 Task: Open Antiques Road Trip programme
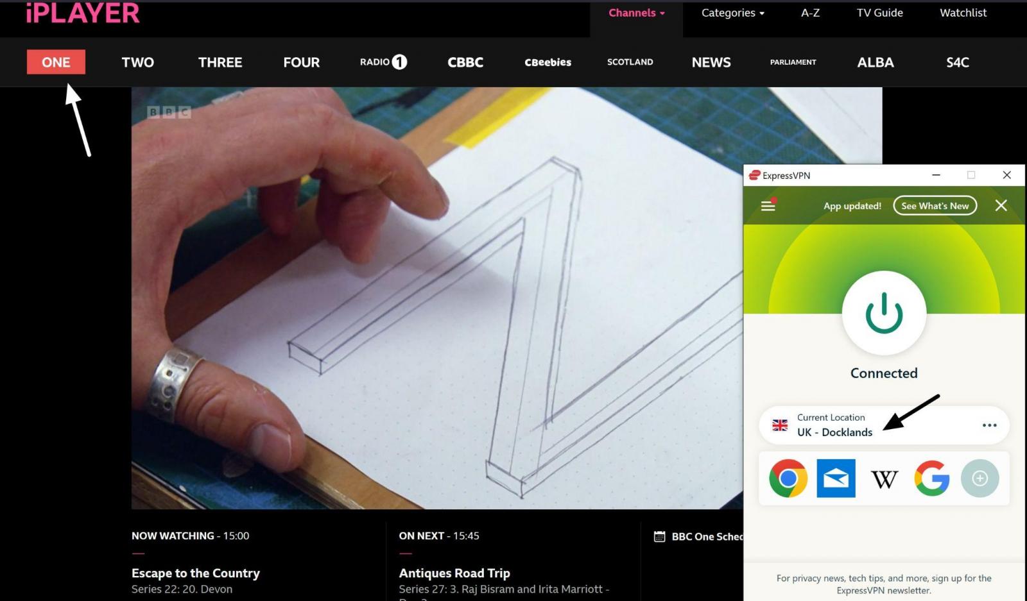point(454,573)
